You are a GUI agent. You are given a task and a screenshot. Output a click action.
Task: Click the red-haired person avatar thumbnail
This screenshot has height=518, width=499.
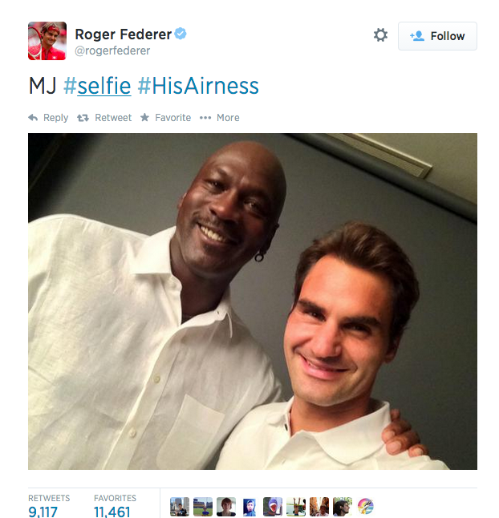[226, 507]
